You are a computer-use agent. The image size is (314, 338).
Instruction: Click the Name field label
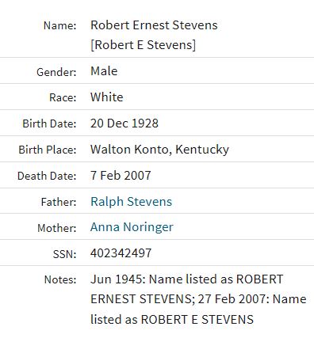(x=59, y=25)
